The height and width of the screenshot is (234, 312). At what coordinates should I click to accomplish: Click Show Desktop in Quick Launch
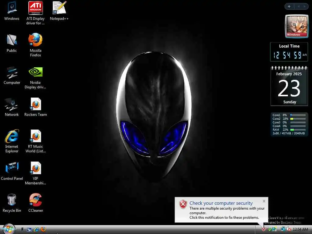(x=22, y=229)
